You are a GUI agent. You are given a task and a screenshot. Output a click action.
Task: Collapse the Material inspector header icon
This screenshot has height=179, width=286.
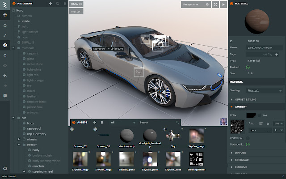pyautogui.click(x=231, y=4)
